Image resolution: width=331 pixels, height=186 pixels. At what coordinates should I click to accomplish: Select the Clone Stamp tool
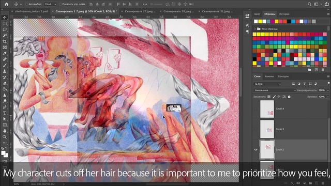(5, 71)
